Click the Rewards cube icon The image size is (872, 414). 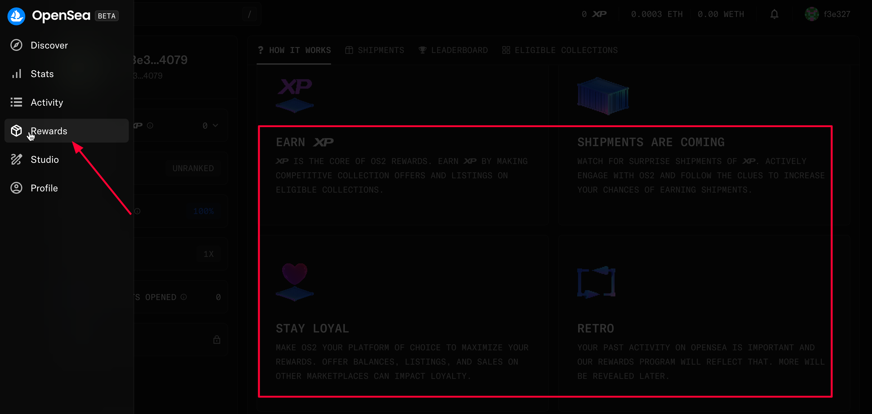pyautogui.click(x=16, y=131)
